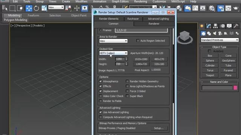
Task: Choose the Rectangular Selection Region tool
Action: [x=12, y=8]
